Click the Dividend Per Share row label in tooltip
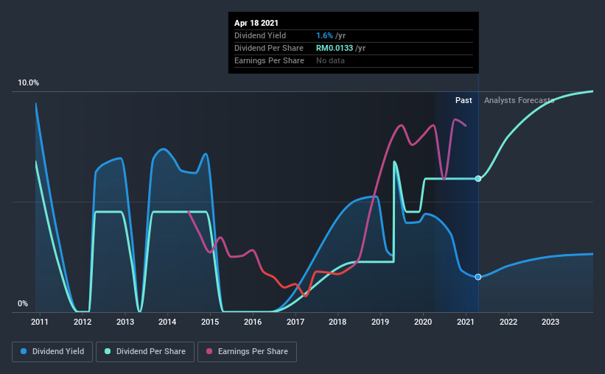This screenshot has height=374, width=605. 269,48
